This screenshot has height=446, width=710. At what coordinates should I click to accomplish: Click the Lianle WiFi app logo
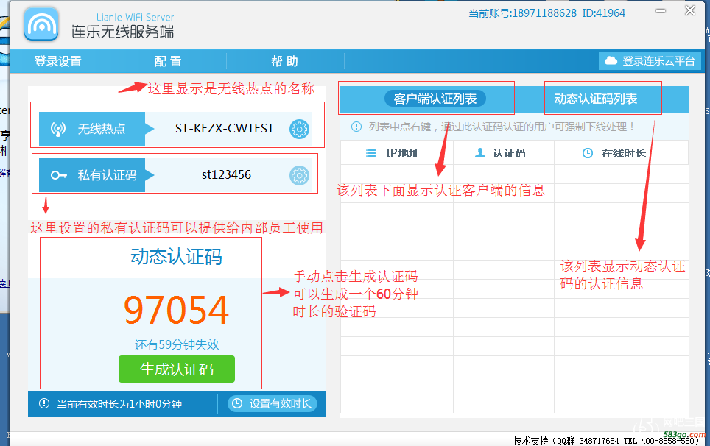41,24
